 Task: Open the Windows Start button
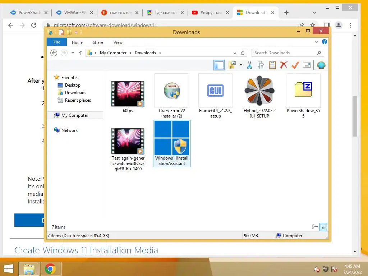pos(9,269)
